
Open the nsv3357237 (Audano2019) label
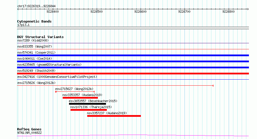tap(107, 113)
